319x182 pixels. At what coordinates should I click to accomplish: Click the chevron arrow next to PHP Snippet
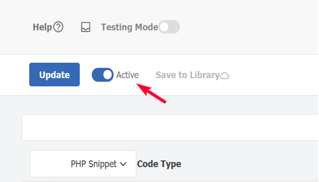coord(123,164)
